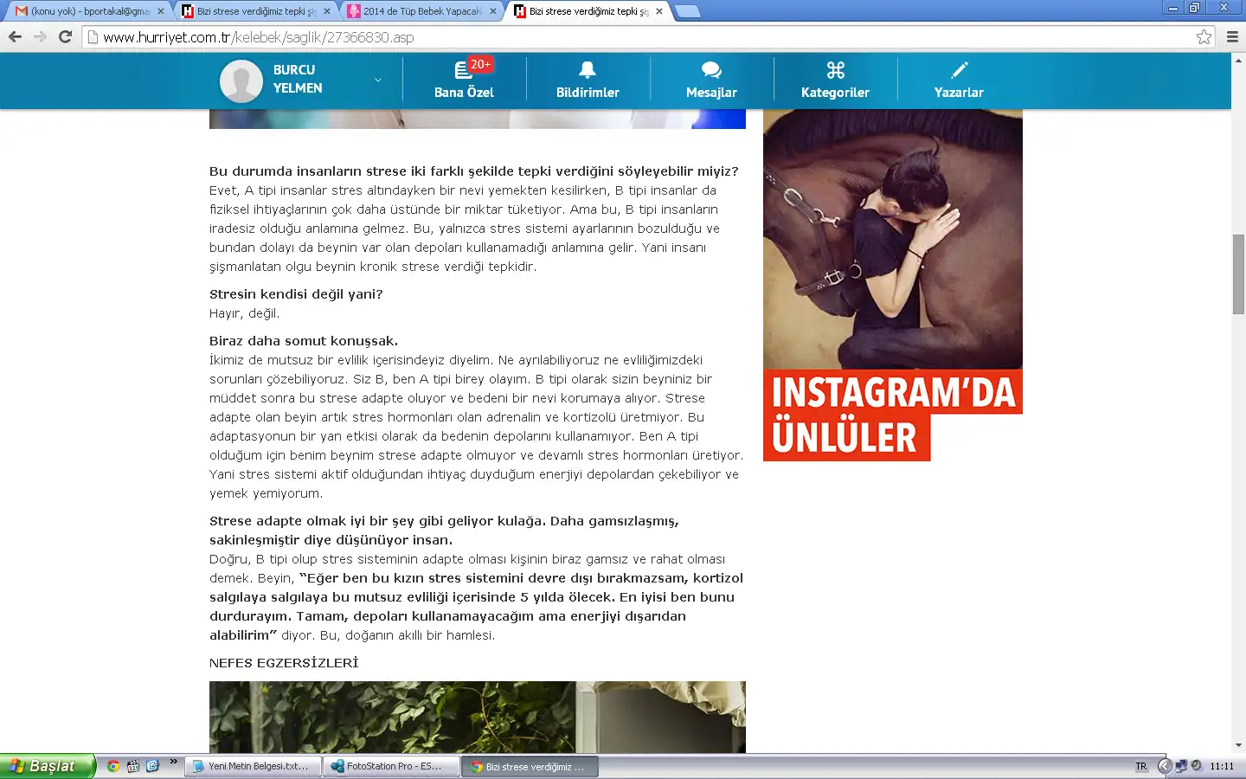Viewport: 1246px width, 779px height.
Task: Expand taskbar quick launch chevron
Action: click(173, 762)
